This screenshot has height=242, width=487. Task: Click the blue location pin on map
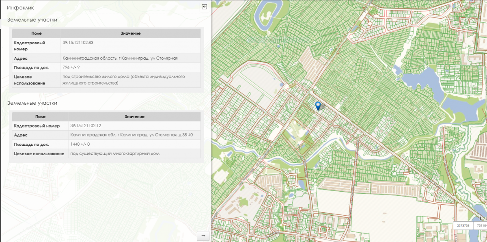click(x=318, y=106)
